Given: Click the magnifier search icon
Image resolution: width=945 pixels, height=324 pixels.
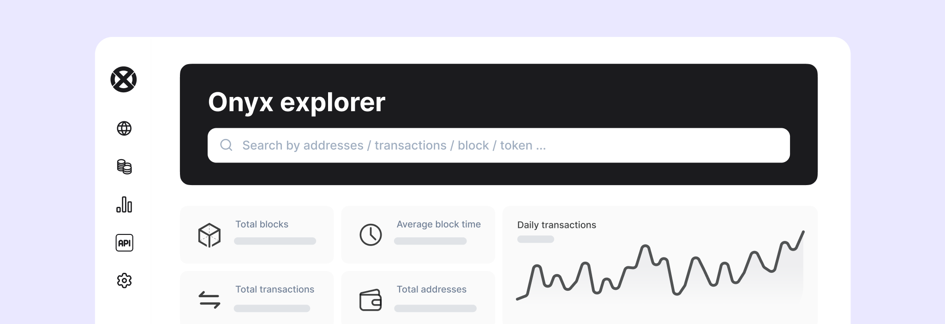Looking at the screenshot, I should click(x=226, y=145).
